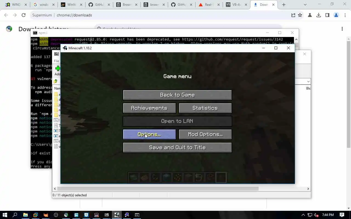
Task: Click the Share this page icon
Action: [x=293, y=15]
